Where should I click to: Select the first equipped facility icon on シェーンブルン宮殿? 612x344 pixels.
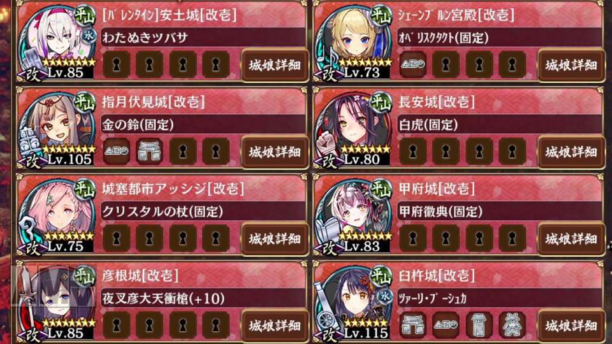(x=413, y=64)
